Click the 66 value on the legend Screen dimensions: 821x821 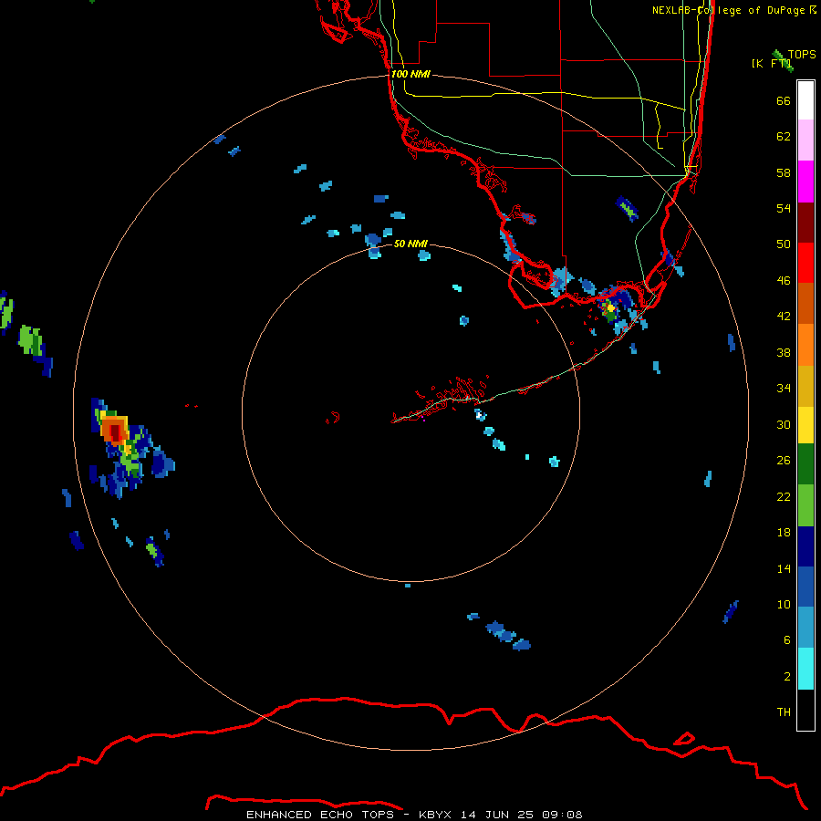[x=784, y=101]
